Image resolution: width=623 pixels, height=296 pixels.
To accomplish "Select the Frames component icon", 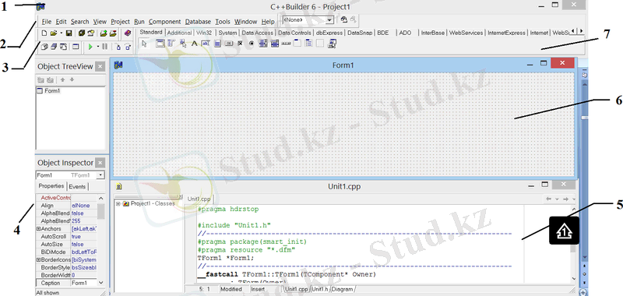I will click(x=160, y=44).
